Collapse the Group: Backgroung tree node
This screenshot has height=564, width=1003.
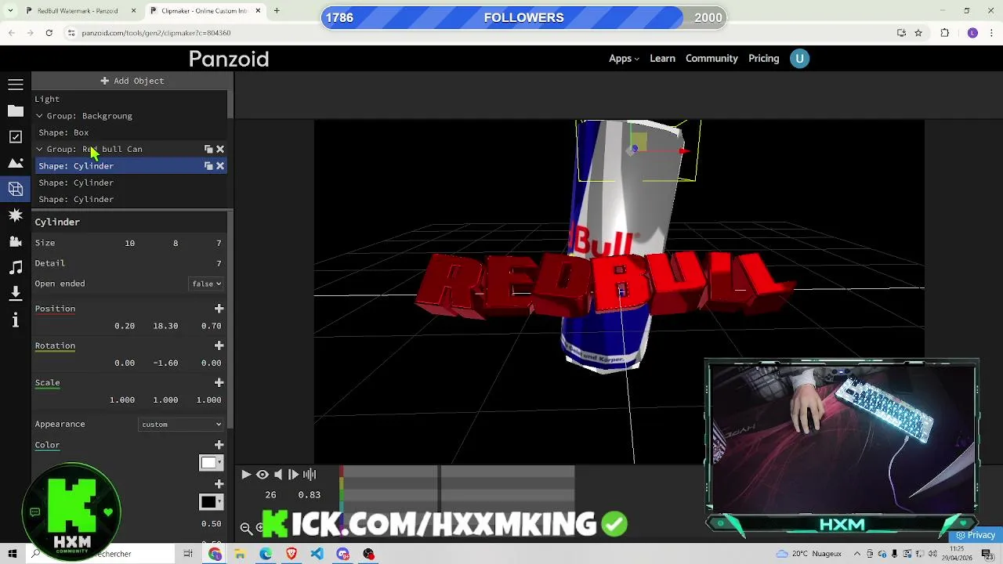[x=39, y=116]
